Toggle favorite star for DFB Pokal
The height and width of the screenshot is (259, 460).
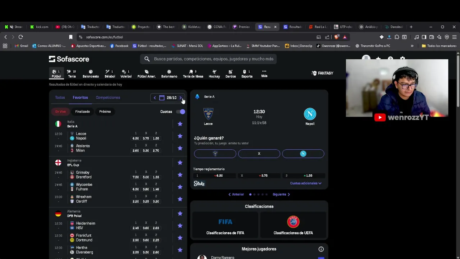pos(180,214)
